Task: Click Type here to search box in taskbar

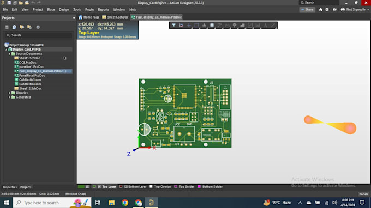Action: (52, 203)
